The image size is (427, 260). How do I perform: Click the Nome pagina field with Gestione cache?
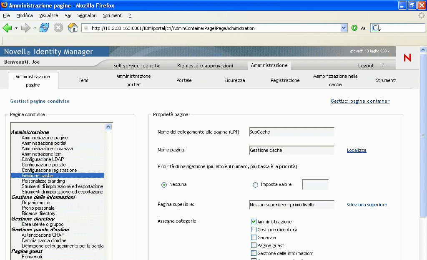pos(291,150)
